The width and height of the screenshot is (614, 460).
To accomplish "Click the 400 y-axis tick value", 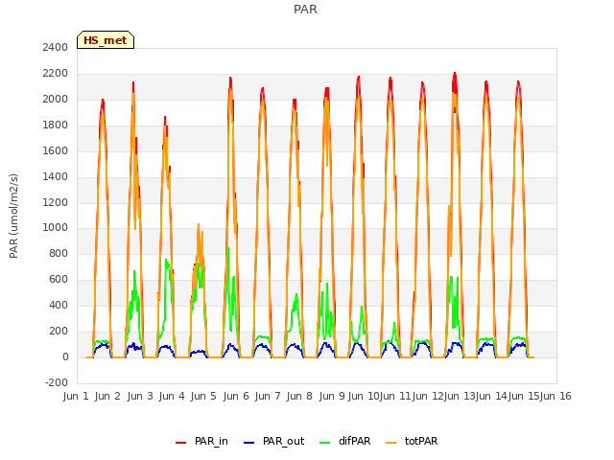I will [x=59, y=305].
